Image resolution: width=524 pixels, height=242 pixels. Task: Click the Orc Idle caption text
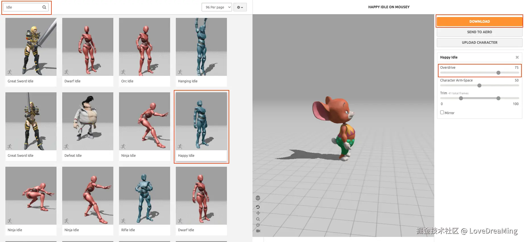coord(127,81)
